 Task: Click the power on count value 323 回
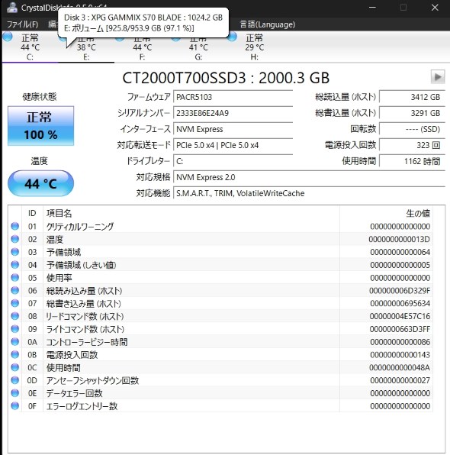coord(412,145)
